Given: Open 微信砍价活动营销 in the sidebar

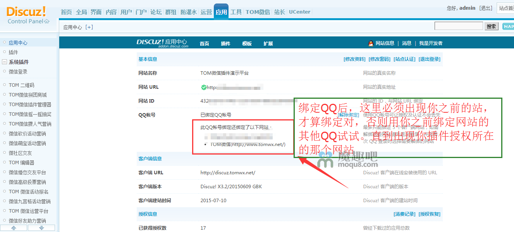Looking at the screenshot, I should (27, 134).
